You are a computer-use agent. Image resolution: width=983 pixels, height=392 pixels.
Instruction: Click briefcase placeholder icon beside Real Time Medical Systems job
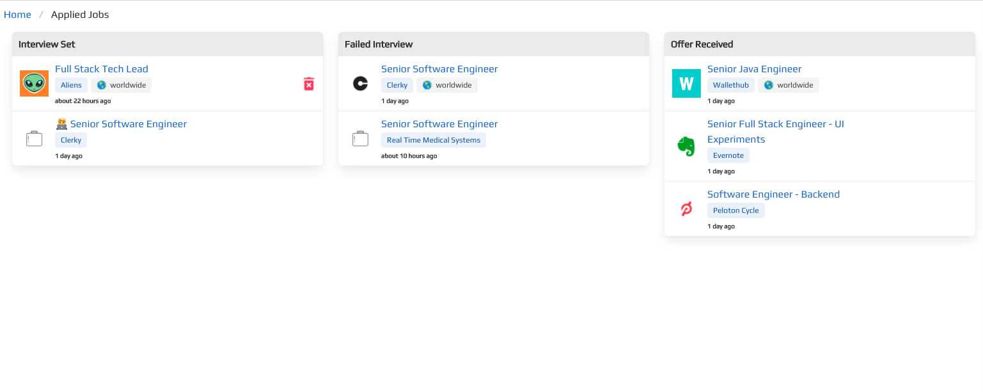coord(360,139)
